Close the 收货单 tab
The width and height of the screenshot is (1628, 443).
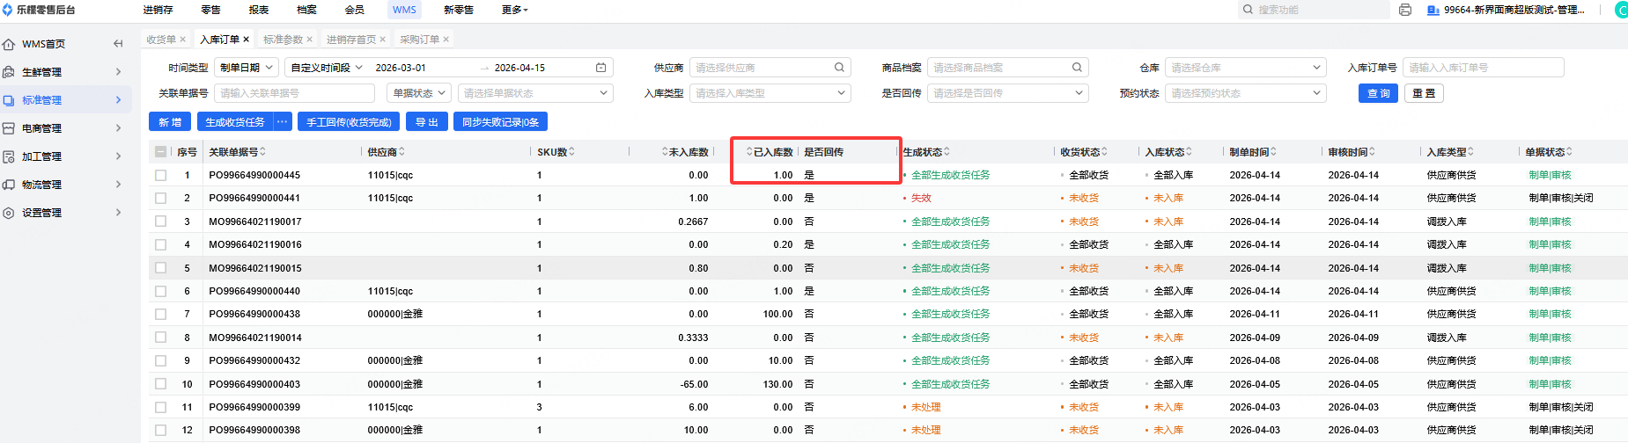183,40
